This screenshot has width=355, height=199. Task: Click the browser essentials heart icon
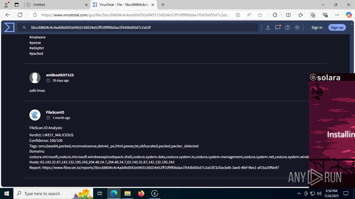pos(325,15)
